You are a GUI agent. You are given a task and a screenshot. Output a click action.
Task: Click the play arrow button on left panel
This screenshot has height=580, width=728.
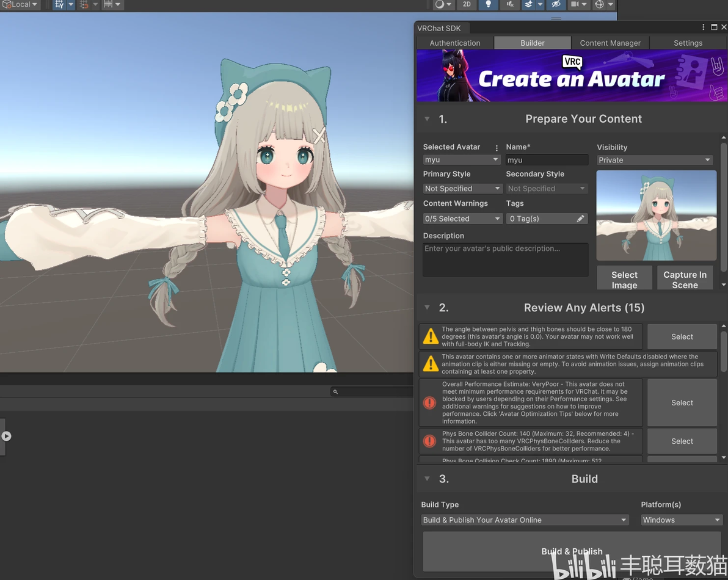[x=6, y=436]
